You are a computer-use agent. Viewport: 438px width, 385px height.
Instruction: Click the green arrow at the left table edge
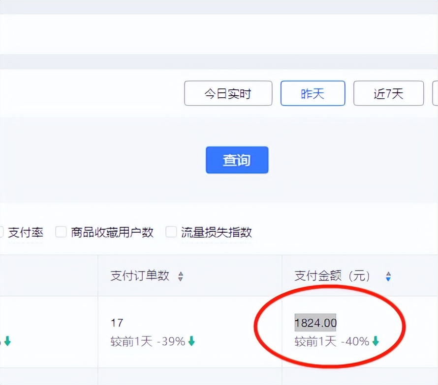click(x=7, y=340)
